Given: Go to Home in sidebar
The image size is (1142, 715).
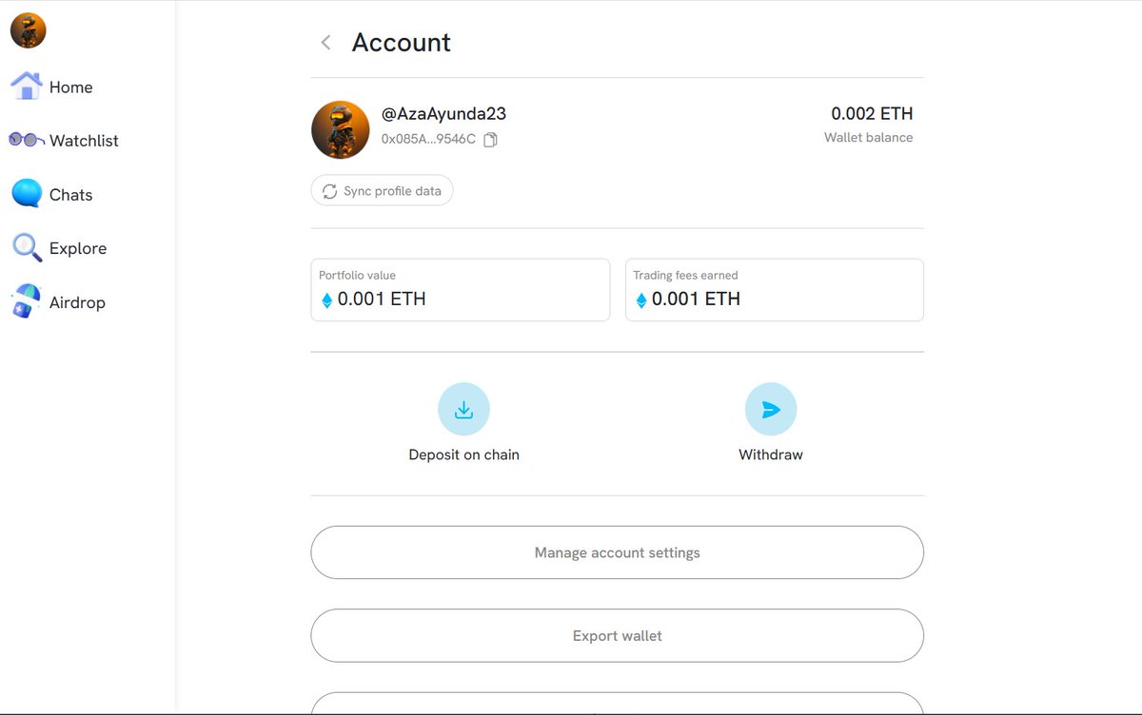Looking at the screenshot, I should 70,87.
